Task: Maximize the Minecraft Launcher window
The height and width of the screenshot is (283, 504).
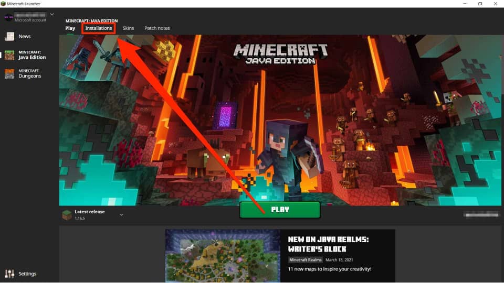Action: coord(480,4)
